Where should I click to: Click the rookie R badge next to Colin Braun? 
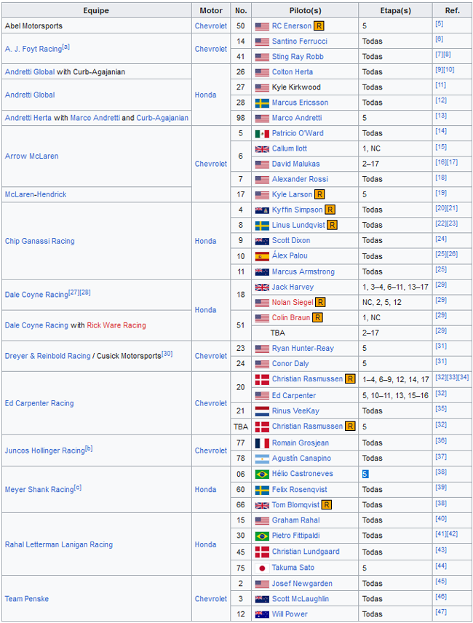[x=317, y=318]
